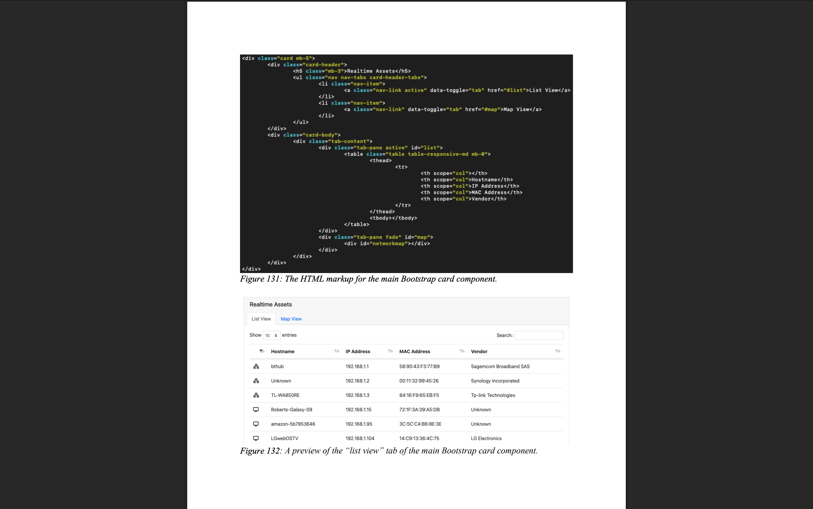Click the 192.168.1.1 IP address cell
The width and height of the screenshot is (813, 509).
pyautogui.click(x=357, y=366)
